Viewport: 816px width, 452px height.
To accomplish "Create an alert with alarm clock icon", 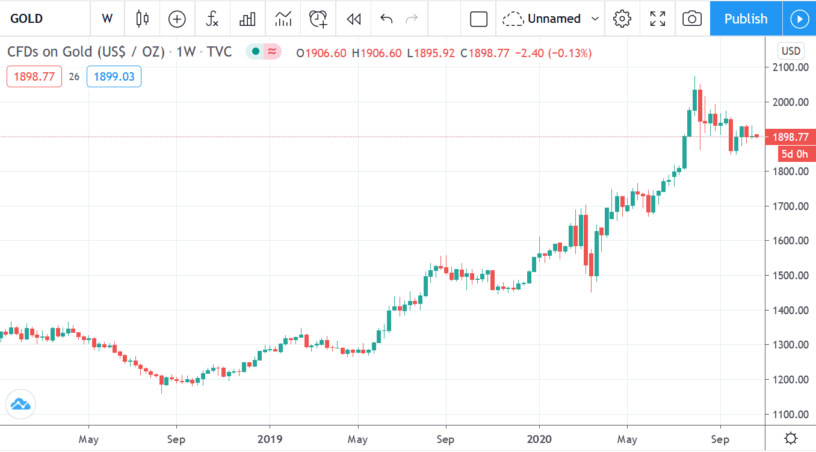I will 318,19.
